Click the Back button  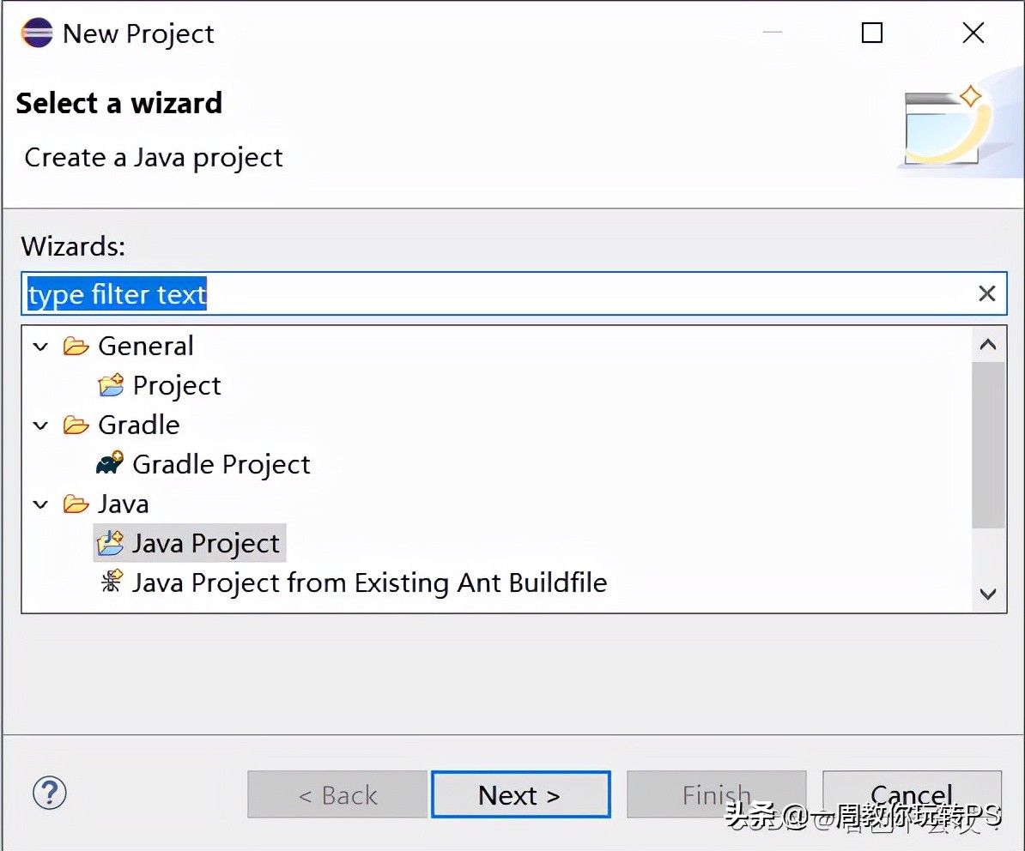click(x=337, y=794)
